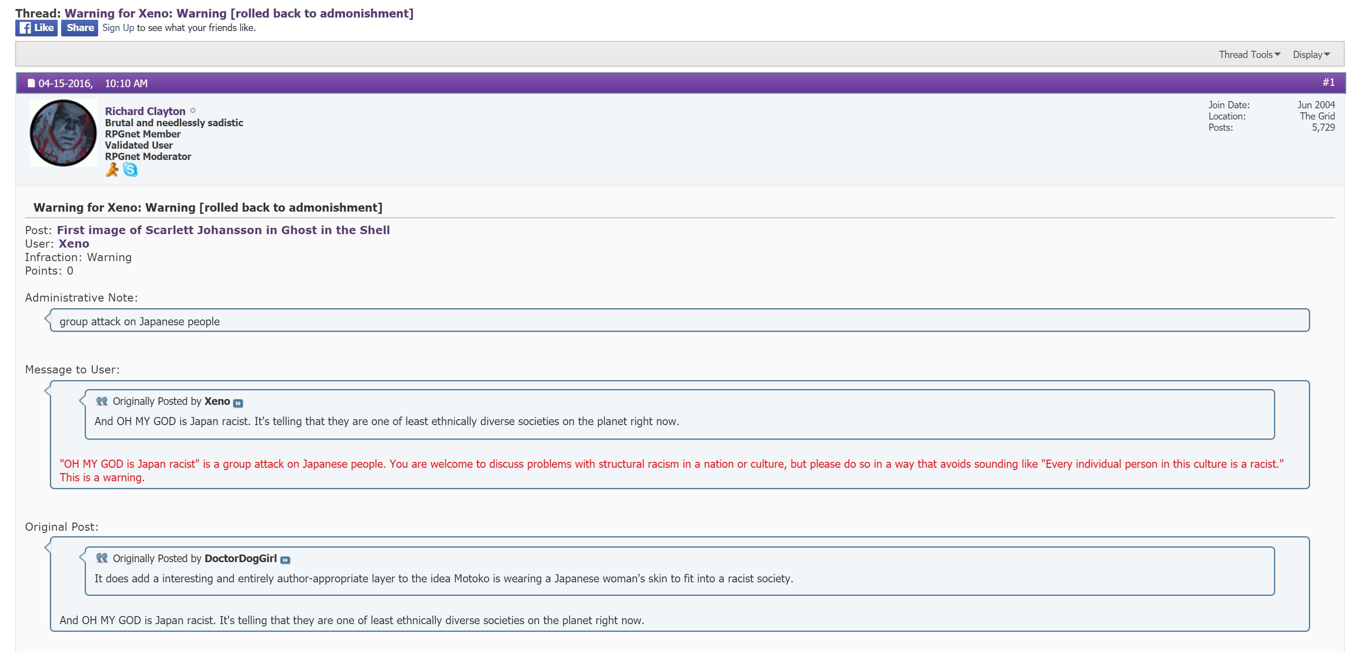Screen dimensions: 1353x652
Task: Open the Sign Up link
Action: click(x=118, y=28)
